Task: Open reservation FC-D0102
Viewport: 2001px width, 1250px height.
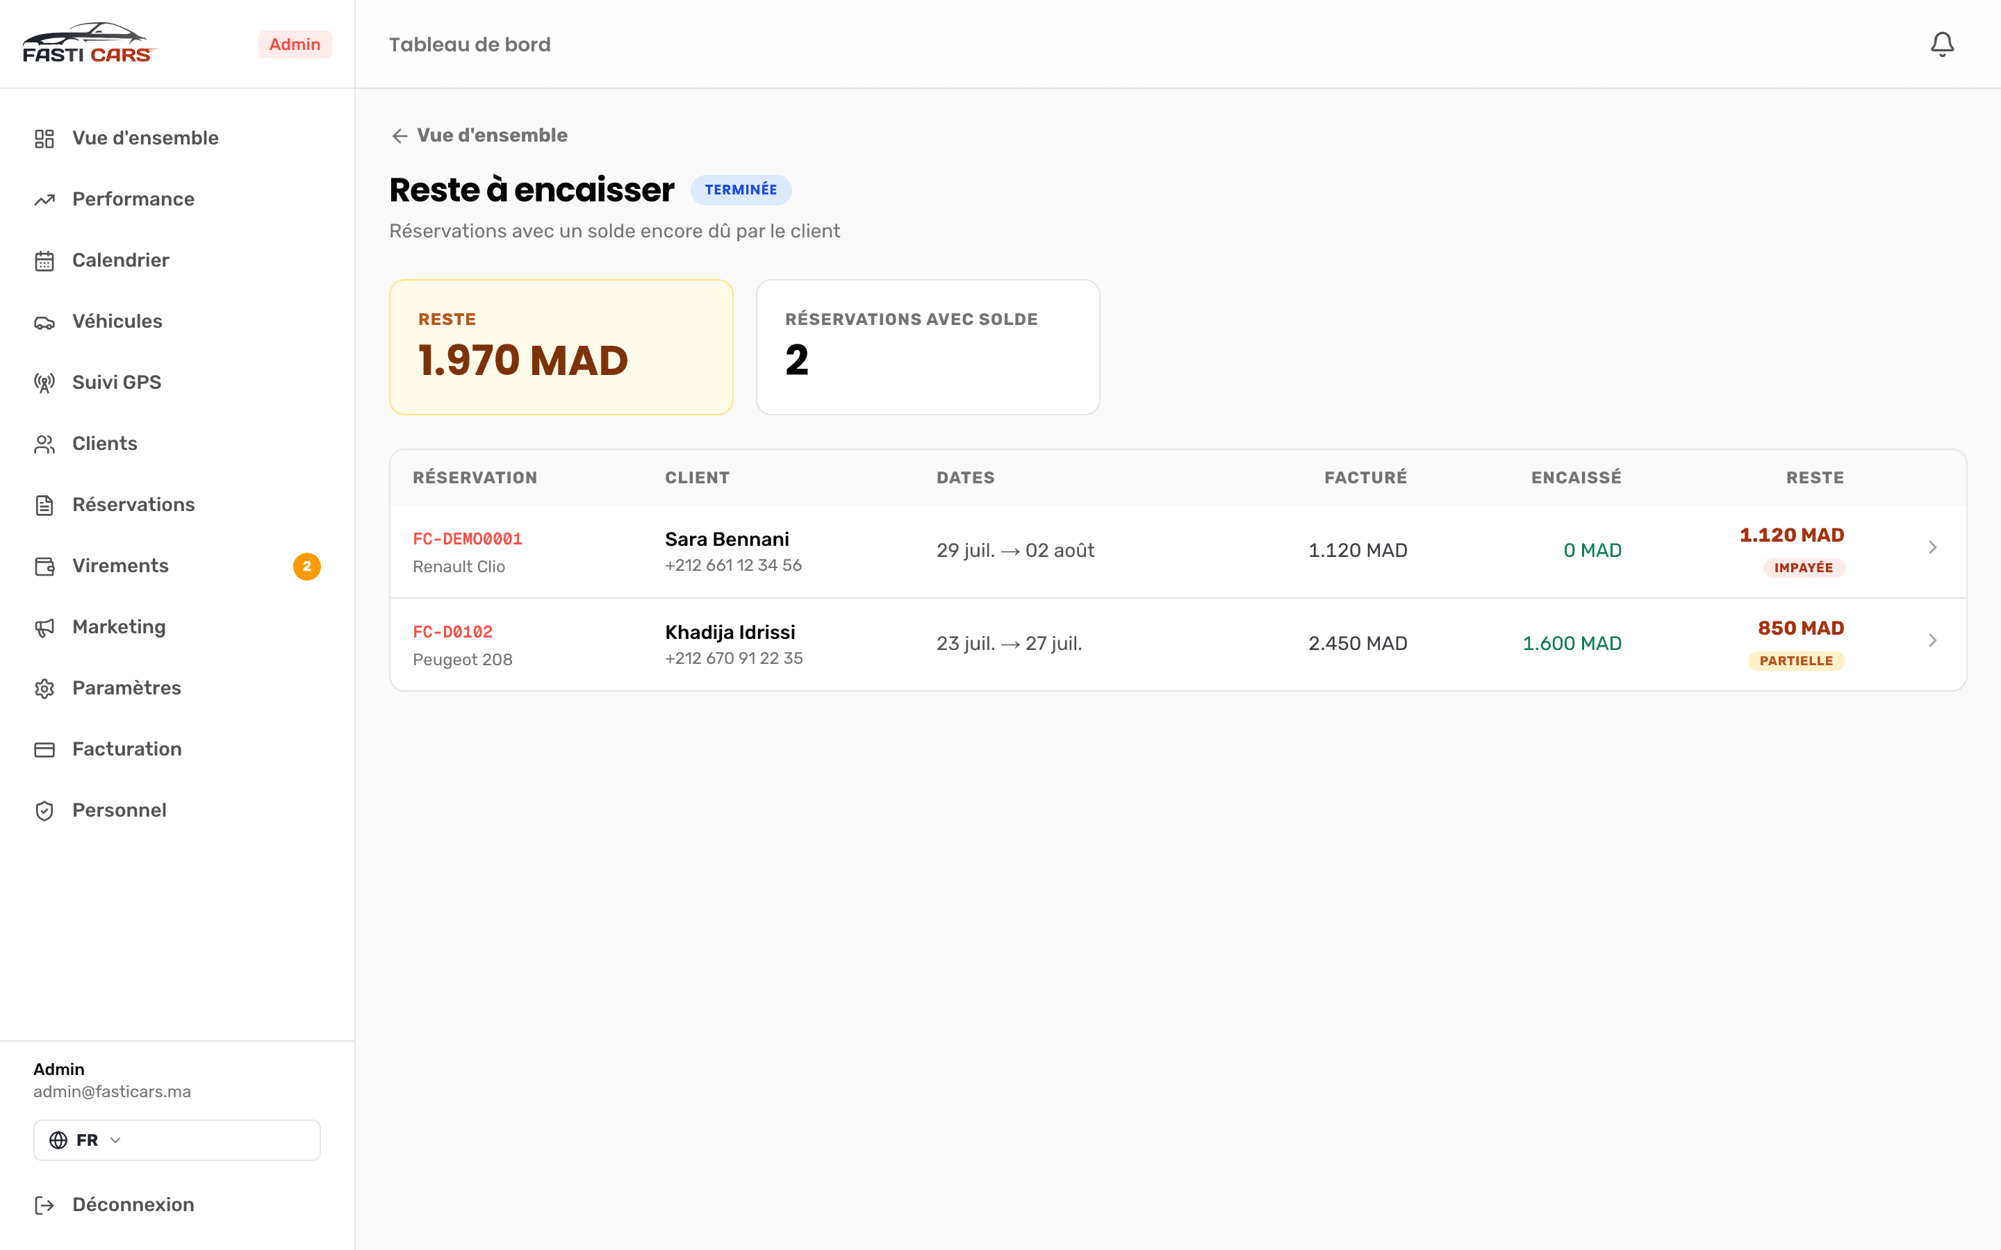Action: click(x=452, y=633)
